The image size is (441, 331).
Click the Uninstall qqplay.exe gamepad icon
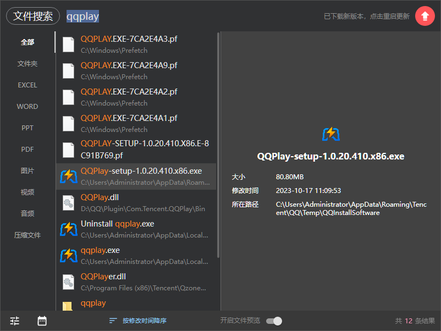68,229
